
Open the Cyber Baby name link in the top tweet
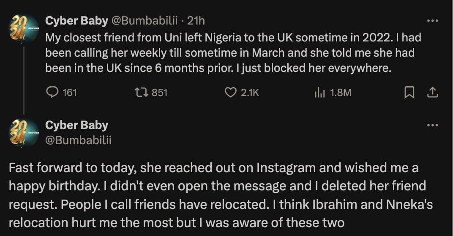click(76, 20)
